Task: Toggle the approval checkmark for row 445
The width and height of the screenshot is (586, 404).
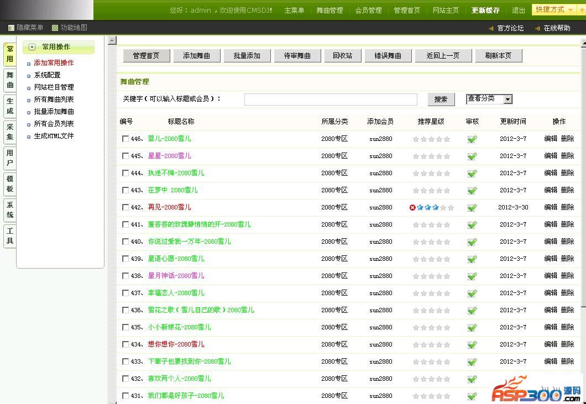Action: click(472, 156)
